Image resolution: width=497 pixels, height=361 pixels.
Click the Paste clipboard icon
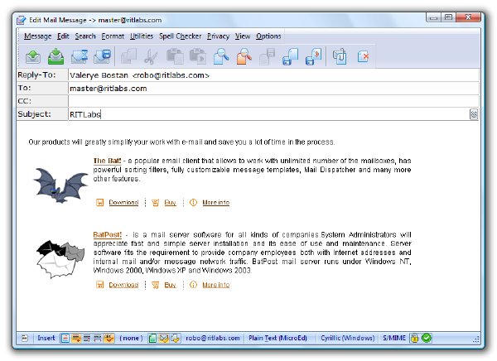click(175, 56)
